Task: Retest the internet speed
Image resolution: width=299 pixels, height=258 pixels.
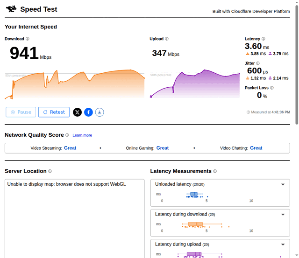Action: 54,112
